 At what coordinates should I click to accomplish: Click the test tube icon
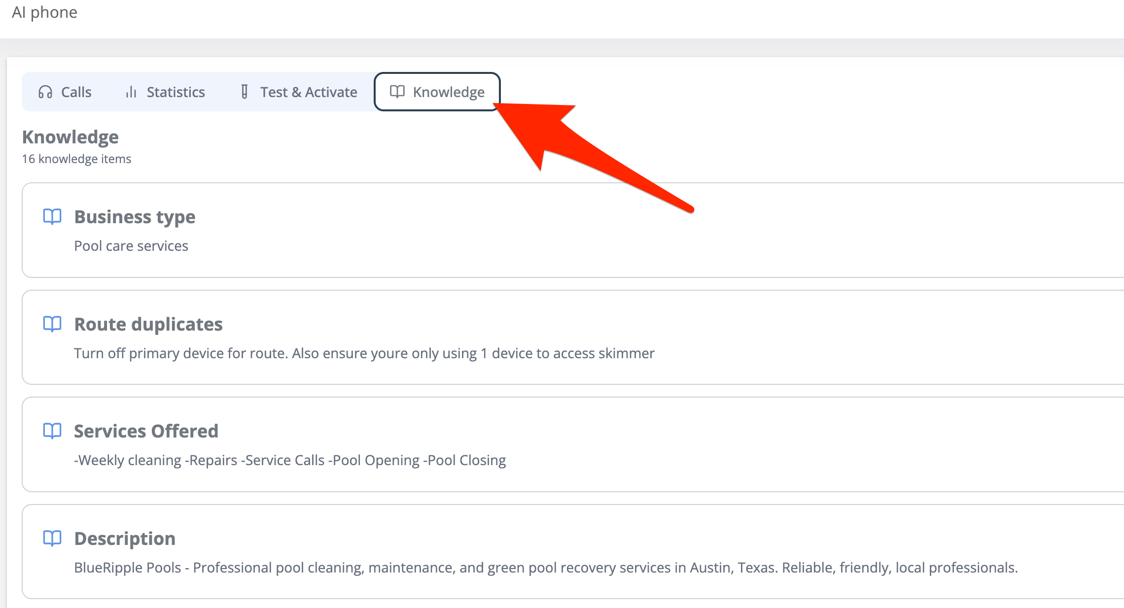coord(244,92)
